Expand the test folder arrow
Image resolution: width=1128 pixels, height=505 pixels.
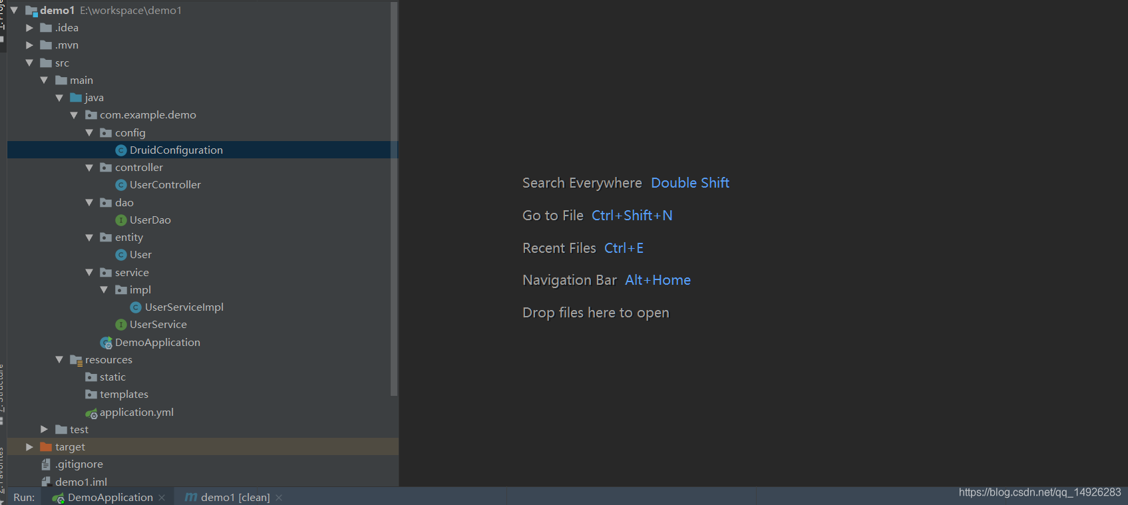44,429
